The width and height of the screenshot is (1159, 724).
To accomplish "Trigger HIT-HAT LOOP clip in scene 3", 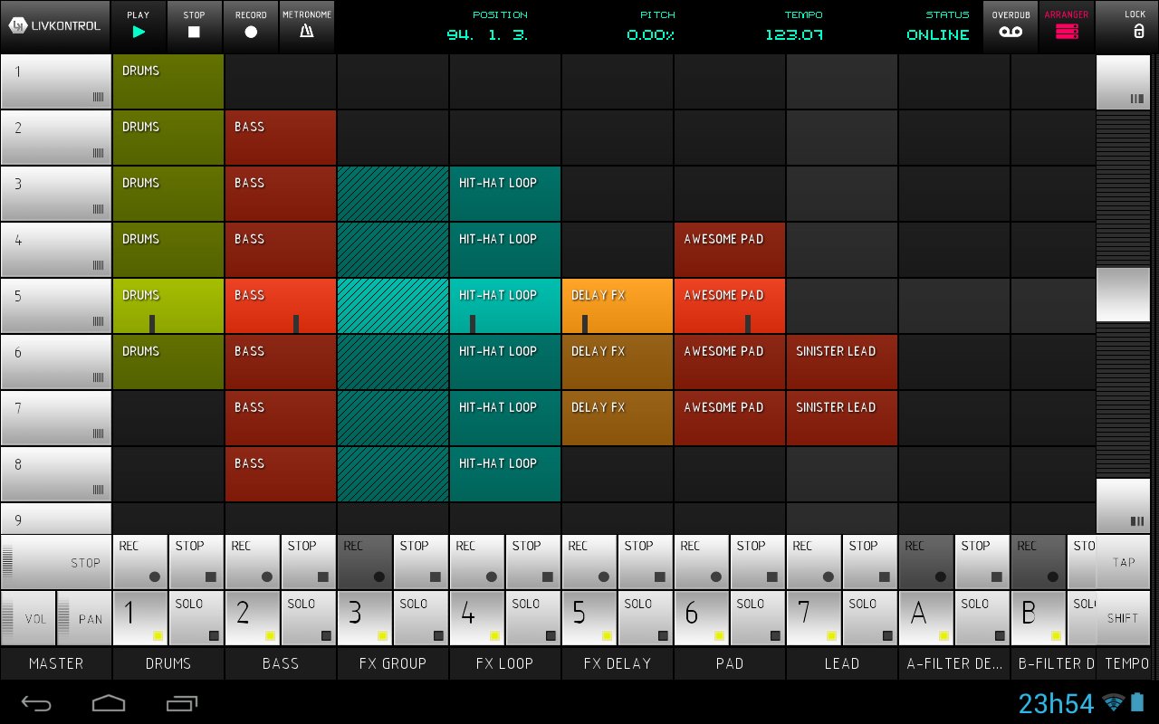I will (505, 194).
